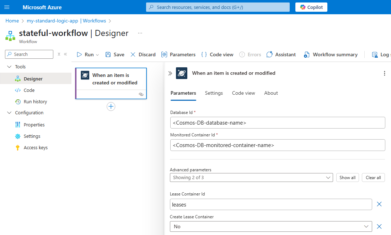Open the About tab in trigger panel
Screen dimensions: 391x235
(271, 93)
